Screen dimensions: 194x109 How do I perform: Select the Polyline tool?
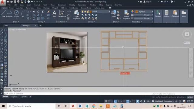pos(9,14)
